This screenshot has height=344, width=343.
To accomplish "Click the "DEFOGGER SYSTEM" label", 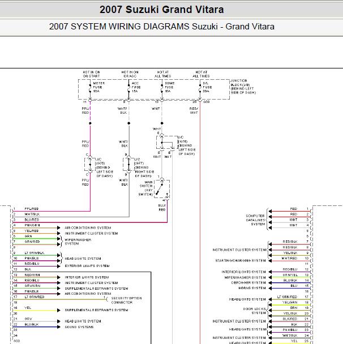I will [x=248, y=282].
